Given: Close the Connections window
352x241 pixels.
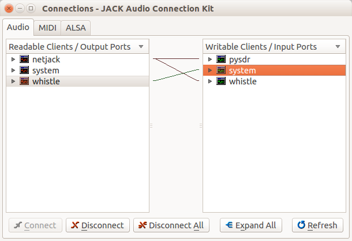Looking at the screenshot, I should point(9,8).
